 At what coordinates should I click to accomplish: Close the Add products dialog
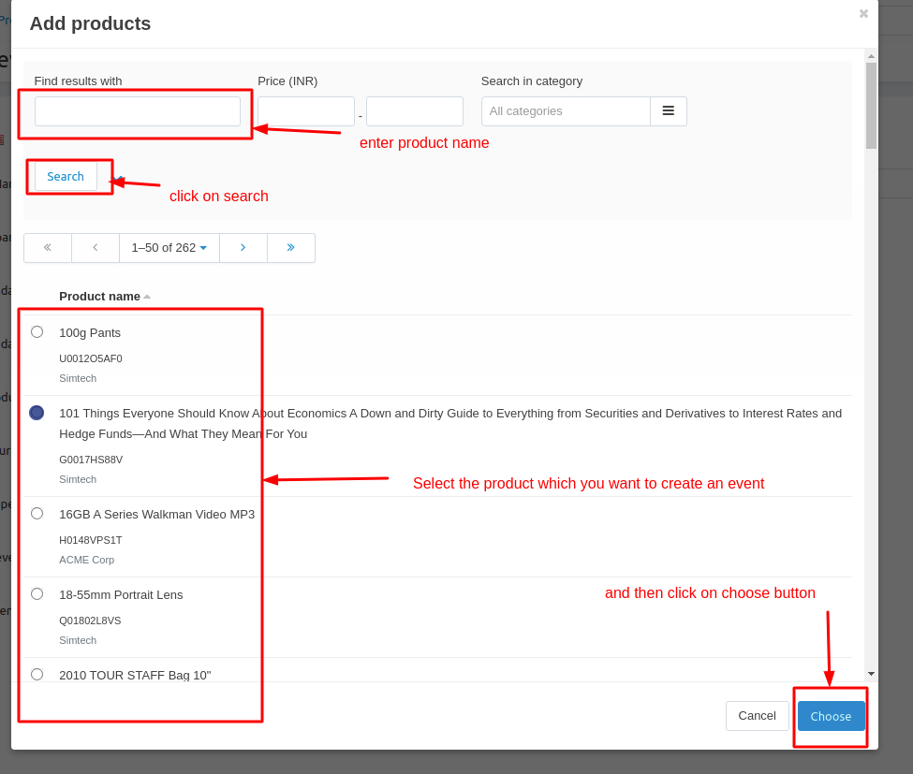coord(863,13)
